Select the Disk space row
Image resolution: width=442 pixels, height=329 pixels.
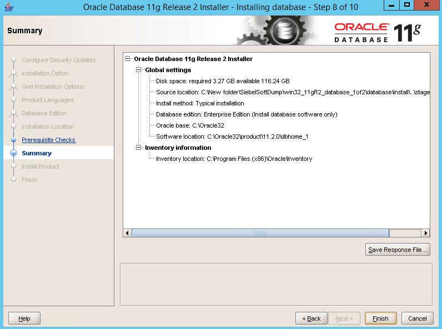tap(223, 81)
